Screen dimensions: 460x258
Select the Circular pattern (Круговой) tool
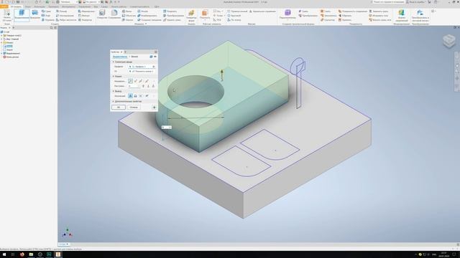point(234,16)
